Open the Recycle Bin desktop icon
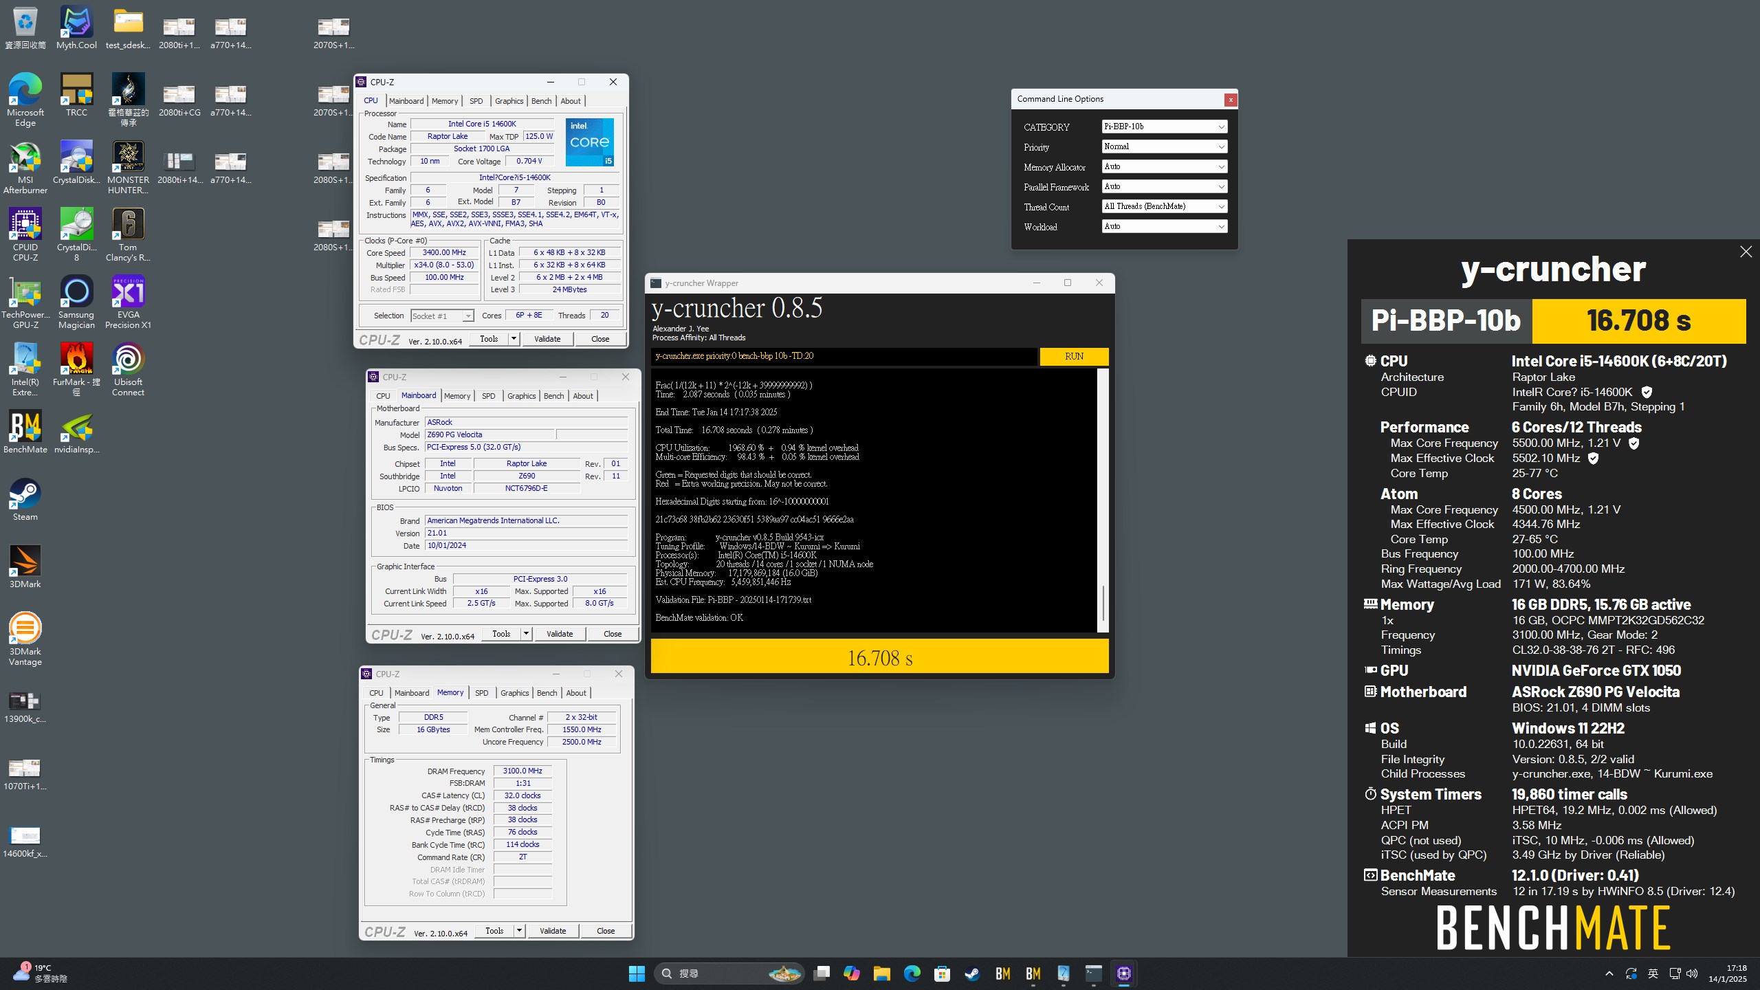1760x990 pixels. point(25,27)
